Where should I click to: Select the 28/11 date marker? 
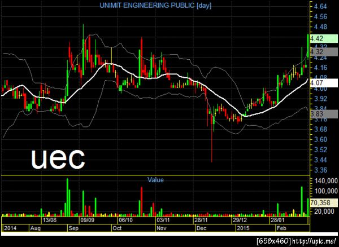(201, 220)
